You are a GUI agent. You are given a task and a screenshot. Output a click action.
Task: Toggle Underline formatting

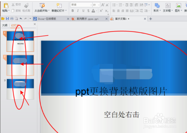83,11
